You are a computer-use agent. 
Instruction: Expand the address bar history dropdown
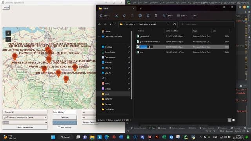point(169,24)
